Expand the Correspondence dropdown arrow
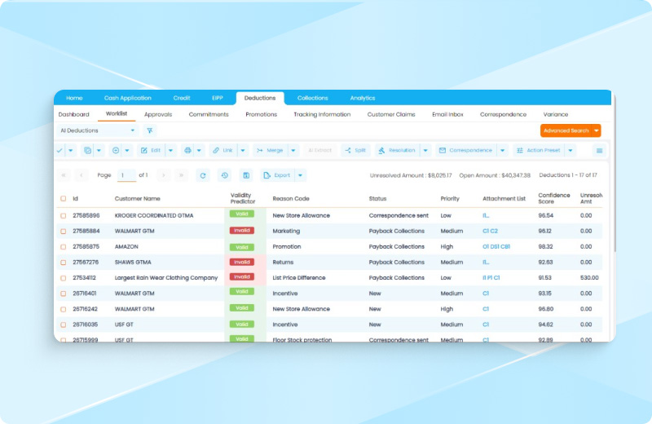 [502, 151]
